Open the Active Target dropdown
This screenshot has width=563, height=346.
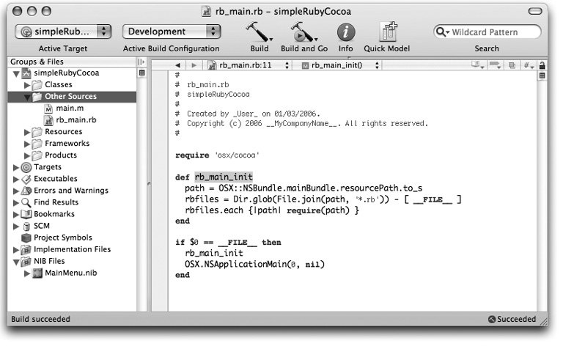(x=65, y=32)
